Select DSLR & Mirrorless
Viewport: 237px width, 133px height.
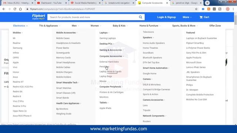pos(151,85)
